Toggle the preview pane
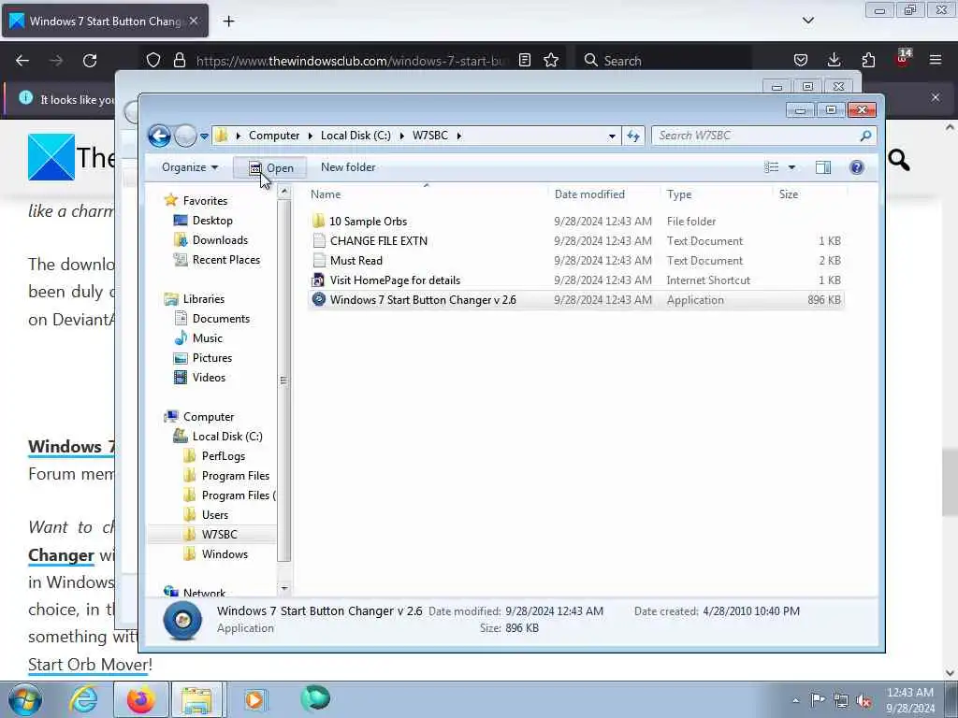The width and height of the screenshot is (958, 718). 823,167
